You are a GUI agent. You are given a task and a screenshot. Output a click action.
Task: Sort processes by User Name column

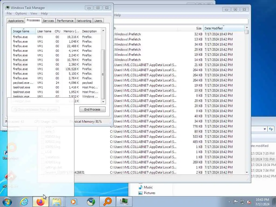pyautogui.click(x=44, y=31)
